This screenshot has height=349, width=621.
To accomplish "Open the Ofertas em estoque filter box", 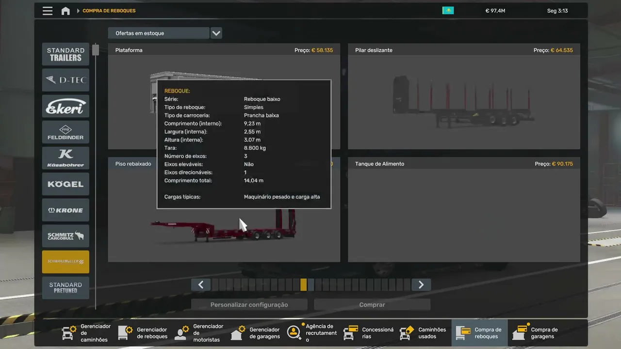I will (x=159, y=33).
